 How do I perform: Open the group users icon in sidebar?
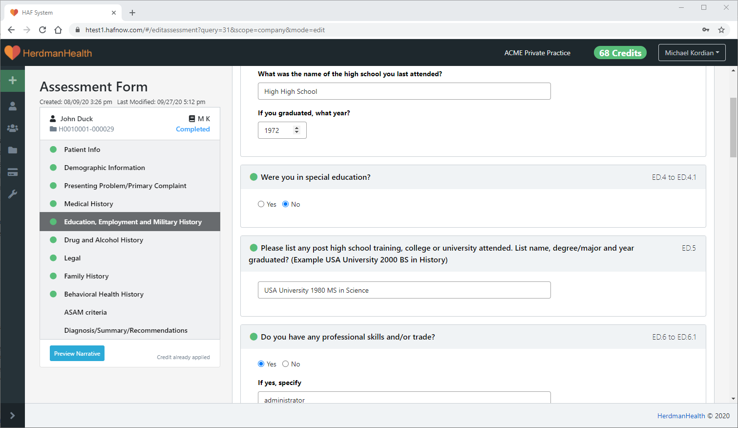(13, 128)
